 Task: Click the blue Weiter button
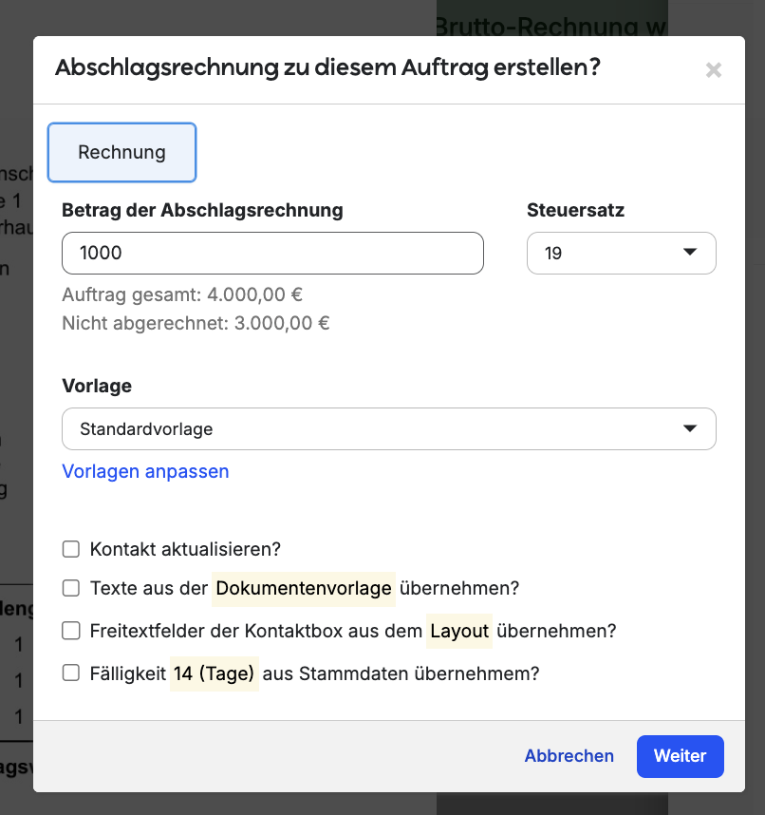(x=680, y=756)
